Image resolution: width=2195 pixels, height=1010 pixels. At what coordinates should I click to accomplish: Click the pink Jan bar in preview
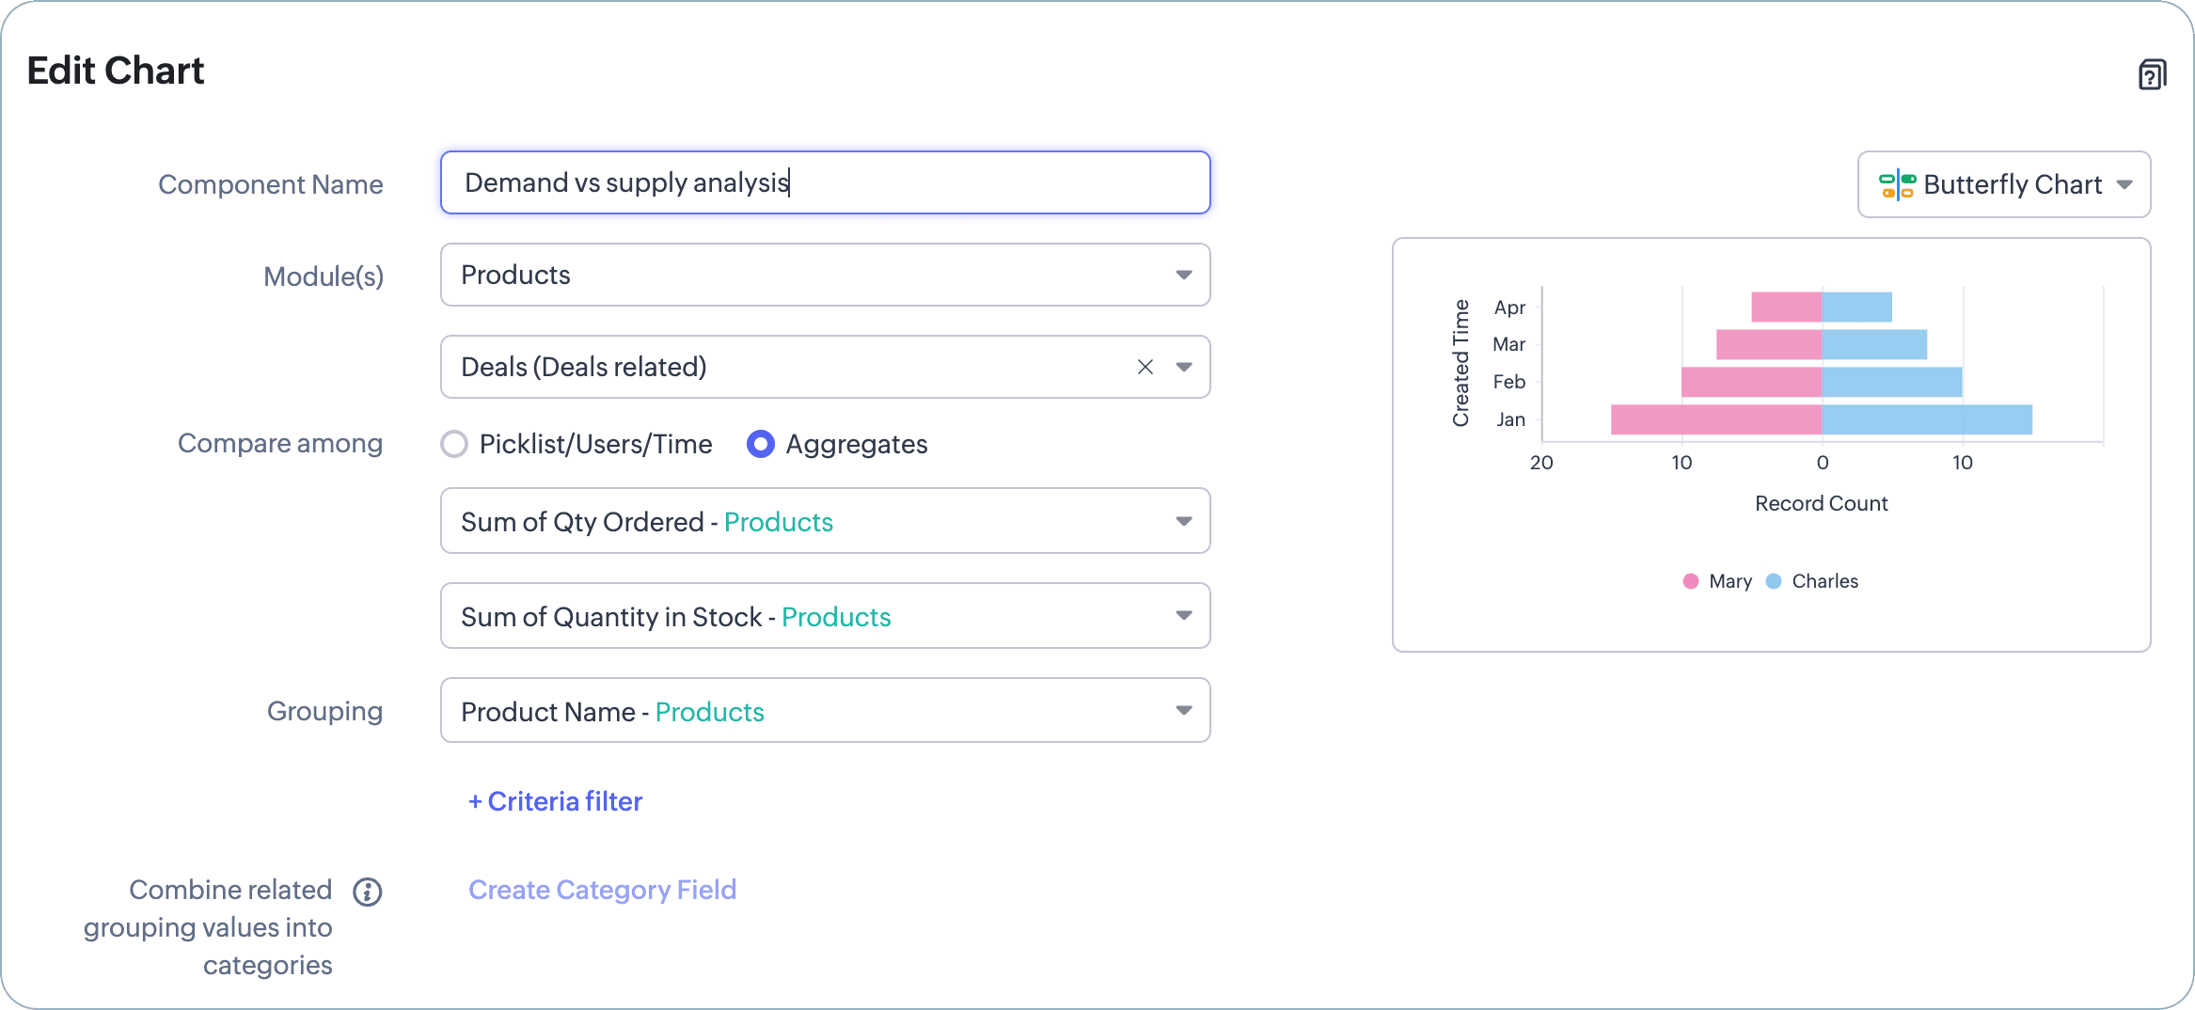tap(1715, 419)
